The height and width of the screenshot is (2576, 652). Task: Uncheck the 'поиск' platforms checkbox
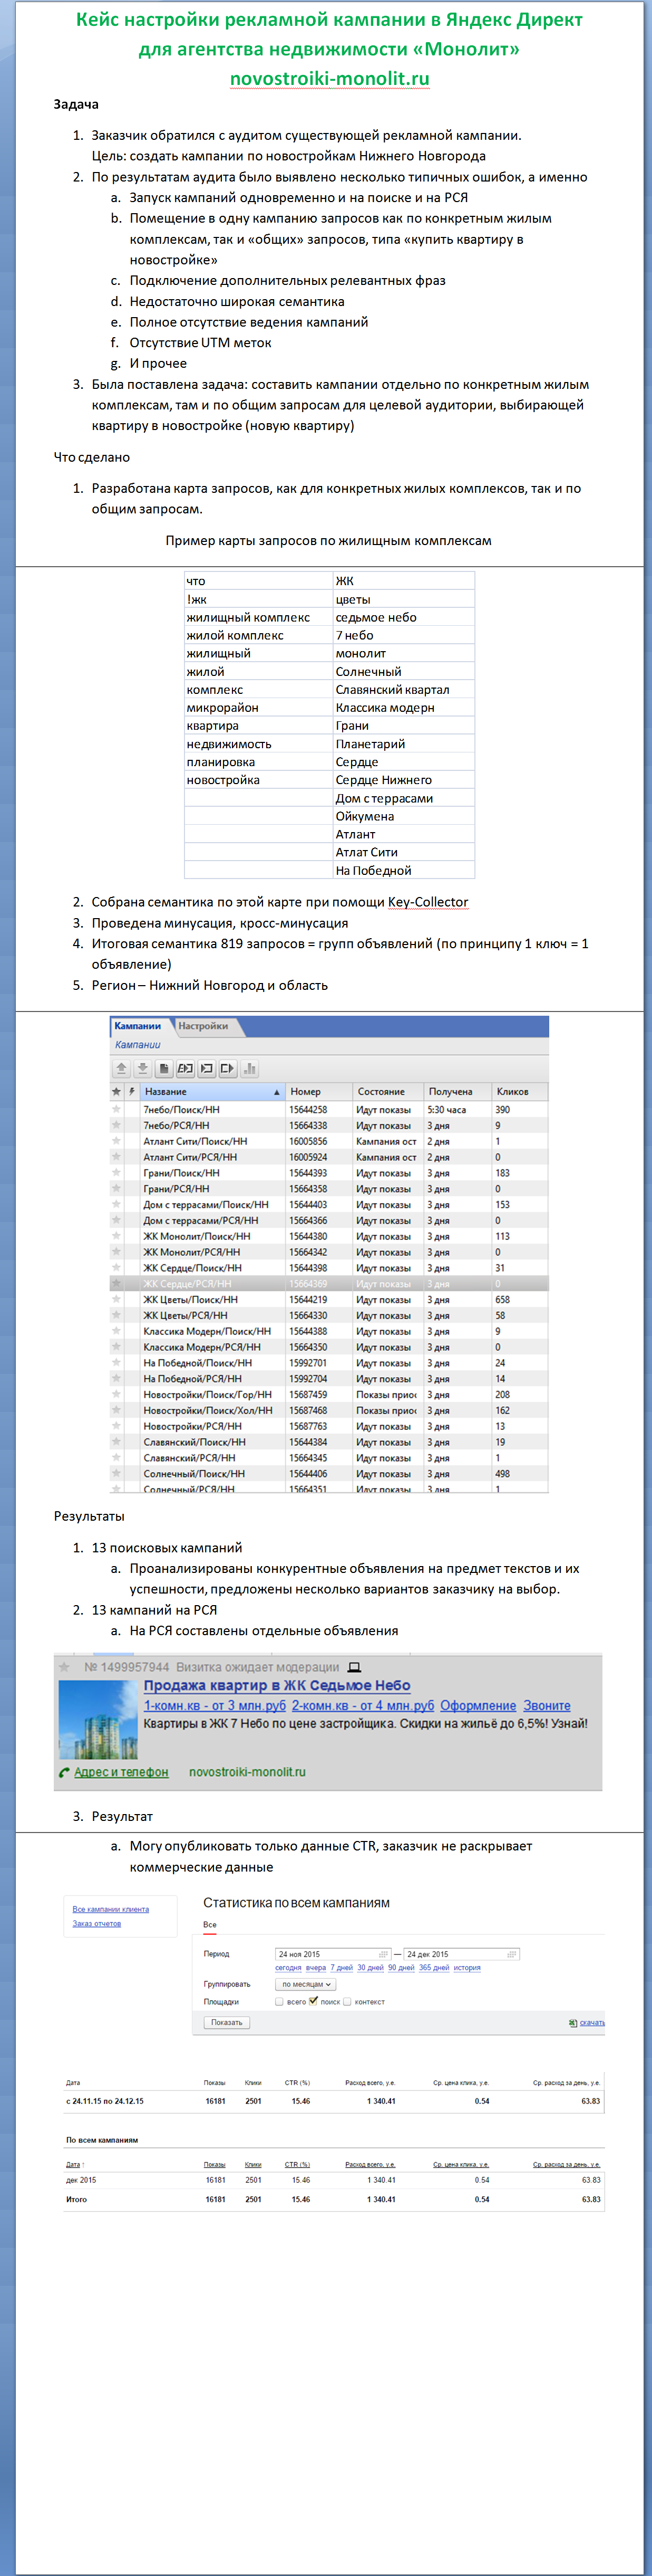click(x=314, y=2002)
